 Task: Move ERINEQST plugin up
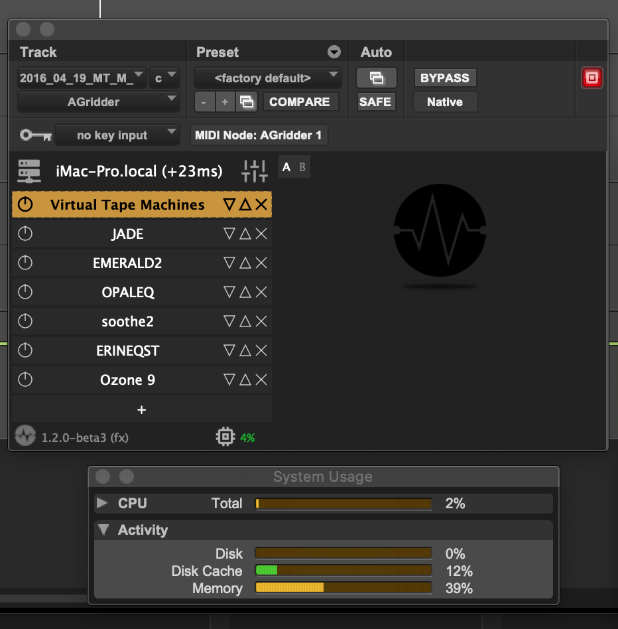click(x=245, y=350)
